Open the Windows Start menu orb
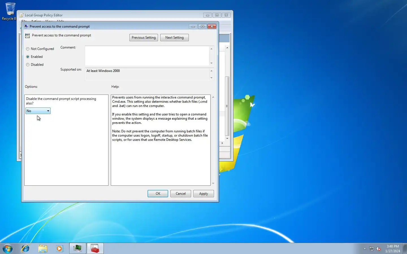Screen dimensions: 407x254 [8, 248]
